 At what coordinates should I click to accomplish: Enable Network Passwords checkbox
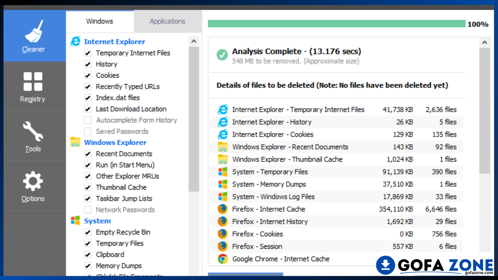click(88, 210)
